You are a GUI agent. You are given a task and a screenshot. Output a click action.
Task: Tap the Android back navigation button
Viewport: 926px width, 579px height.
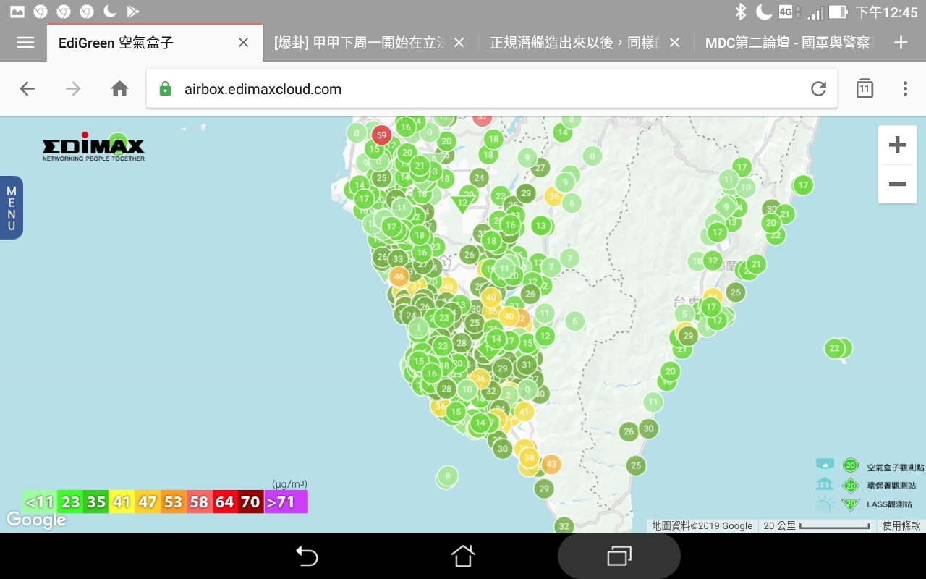click(307, 556)
